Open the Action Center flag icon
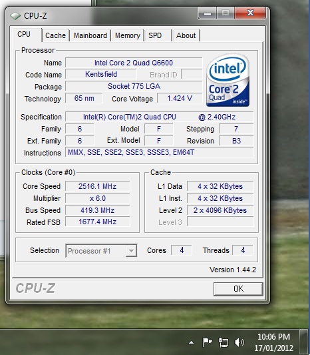 coord(207,342)
